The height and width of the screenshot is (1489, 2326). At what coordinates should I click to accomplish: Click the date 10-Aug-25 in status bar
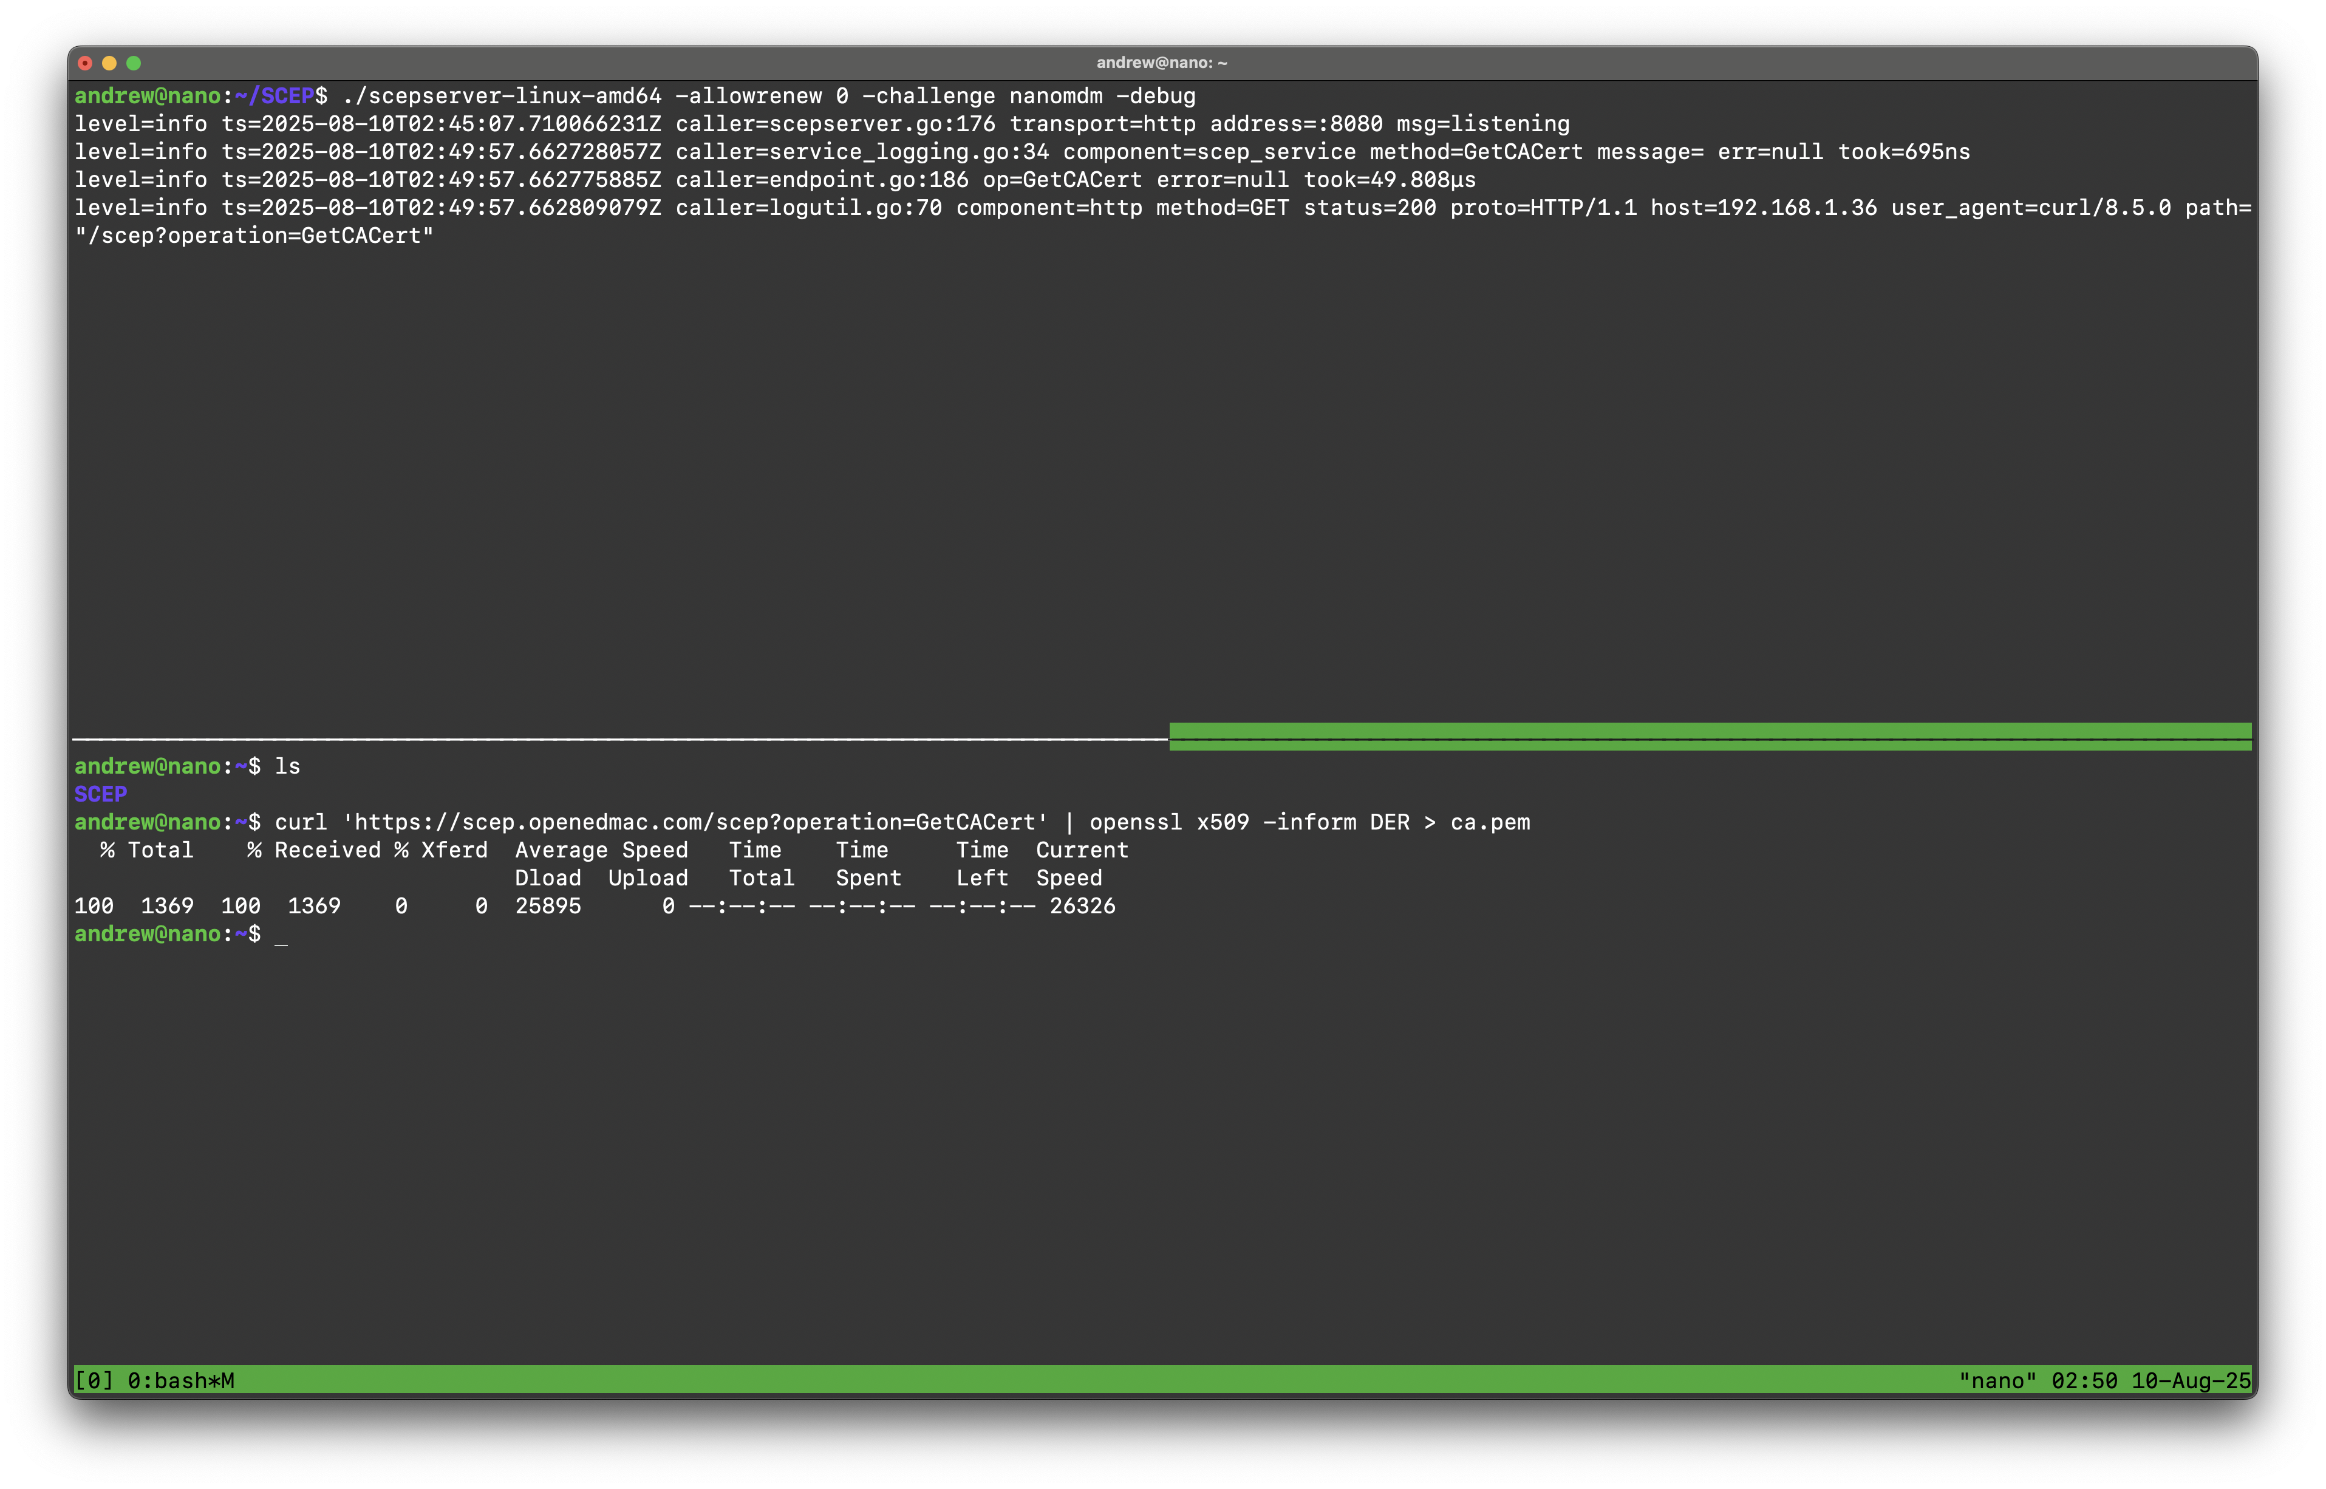(2191, 1381)
